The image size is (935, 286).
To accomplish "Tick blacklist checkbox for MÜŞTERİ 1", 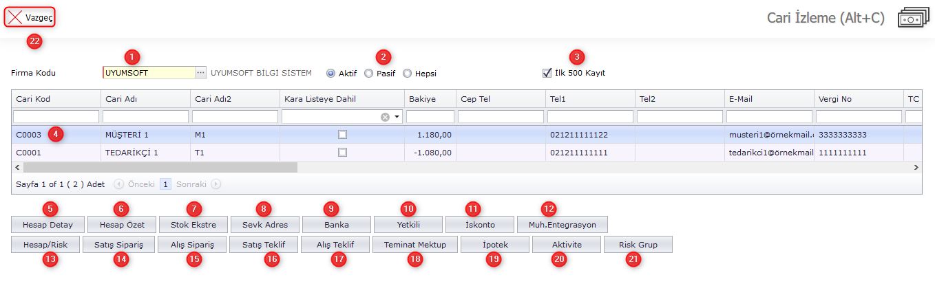I will pos(342,135).
